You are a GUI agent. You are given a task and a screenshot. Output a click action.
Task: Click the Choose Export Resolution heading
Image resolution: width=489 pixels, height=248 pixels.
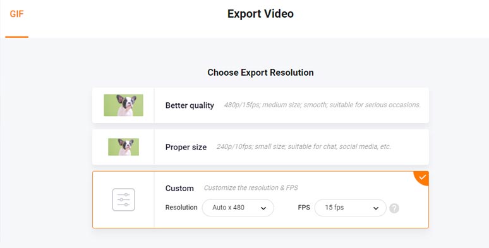click(260, 73)
